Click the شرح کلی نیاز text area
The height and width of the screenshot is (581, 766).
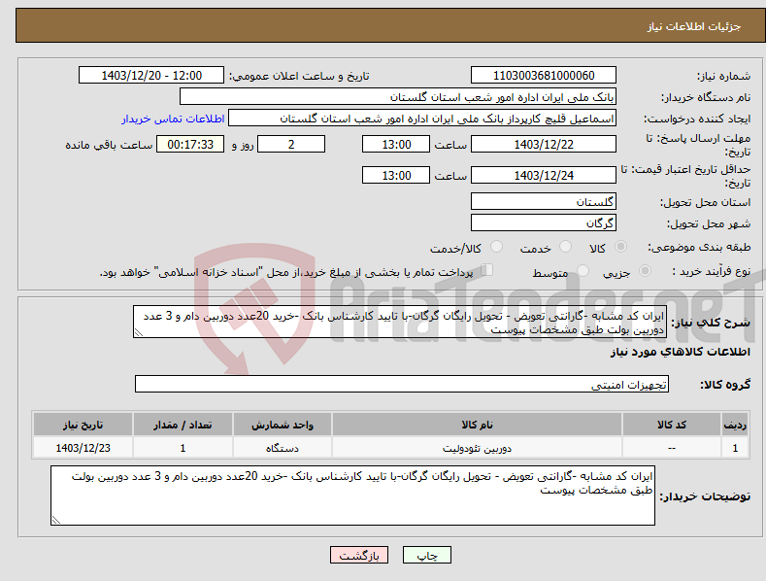pyautogui.click(x=400, y=322)
